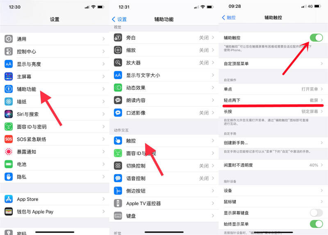Viewport: 328px width, 235px height.
Task: Tap the 电池 label
Action: tap(22, 164)
